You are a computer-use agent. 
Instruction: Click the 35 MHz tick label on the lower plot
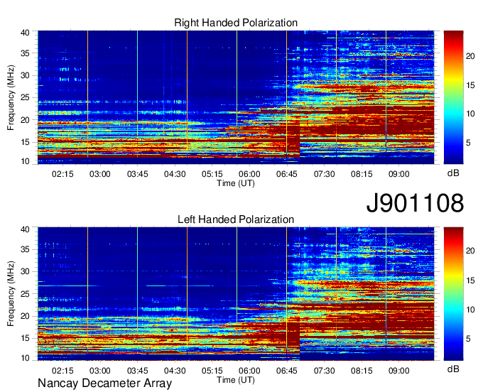click(26, 250)
